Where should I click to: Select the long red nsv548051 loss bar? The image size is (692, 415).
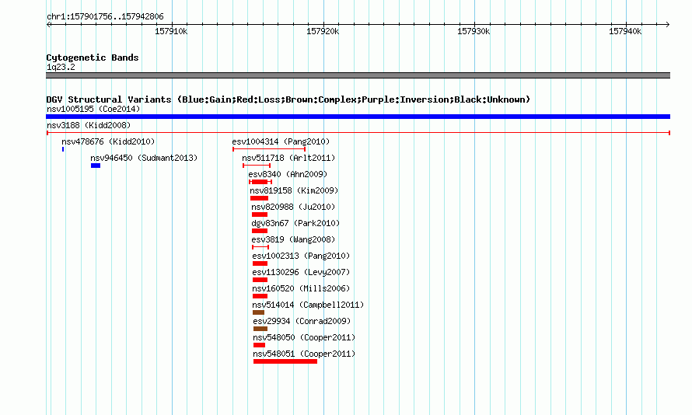pyautogui.click(x=285, y=361)
